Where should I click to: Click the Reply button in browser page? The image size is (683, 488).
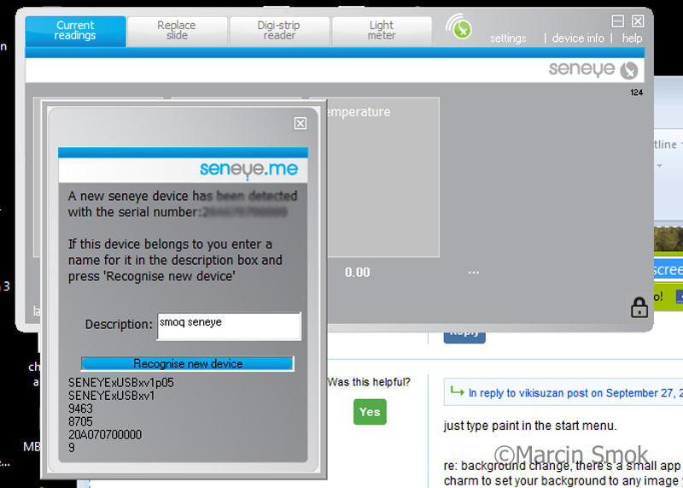point(464,335)
